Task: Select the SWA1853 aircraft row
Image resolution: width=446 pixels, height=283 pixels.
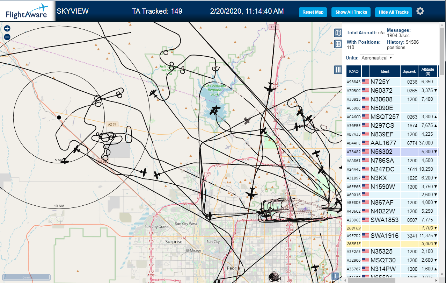Action: click(393, 220)
